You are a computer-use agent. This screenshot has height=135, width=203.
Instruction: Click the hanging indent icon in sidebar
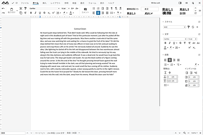coord(195,73)
